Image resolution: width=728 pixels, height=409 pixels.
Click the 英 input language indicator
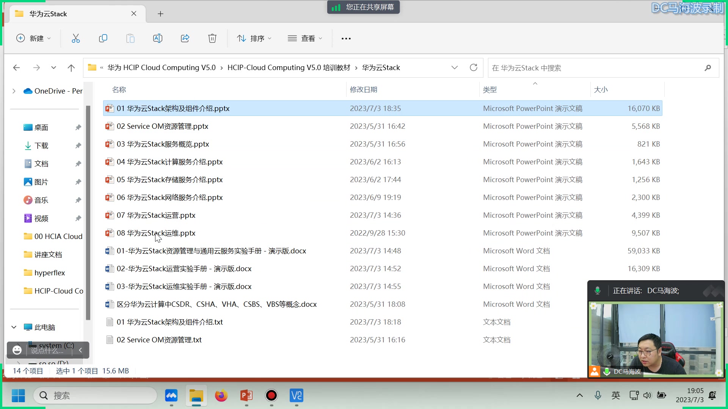pyautogui.click(x=616, y=395)
